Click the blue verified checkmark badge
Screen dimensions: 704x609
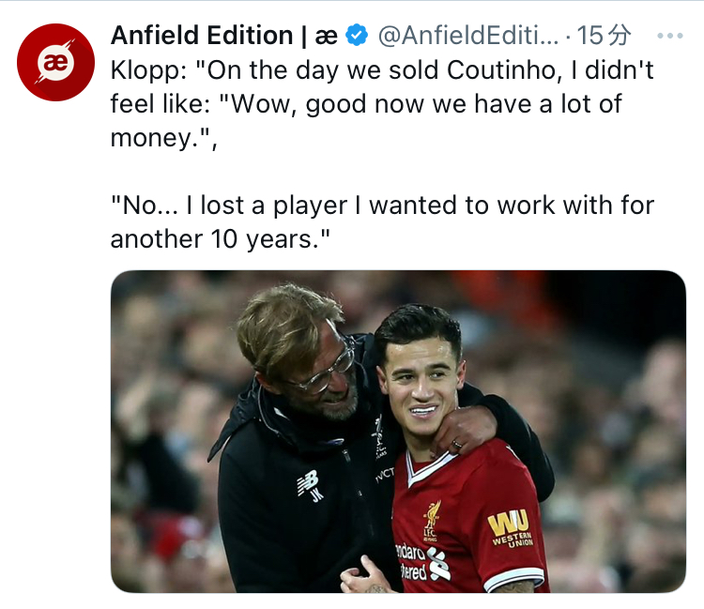[357, 37]
